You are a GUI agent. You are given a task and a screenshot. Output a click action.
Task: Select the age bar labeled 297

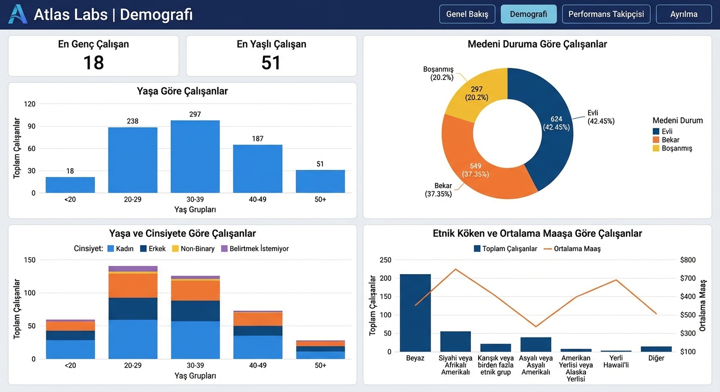[195, 157]
